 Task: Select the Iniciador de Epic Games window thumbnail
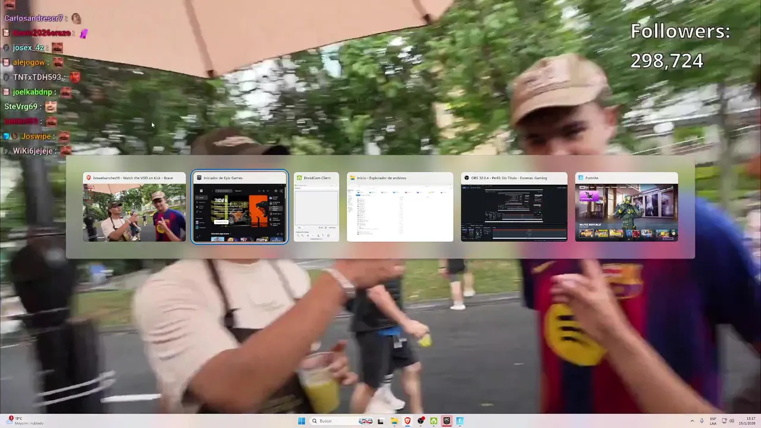click(240, 207)
